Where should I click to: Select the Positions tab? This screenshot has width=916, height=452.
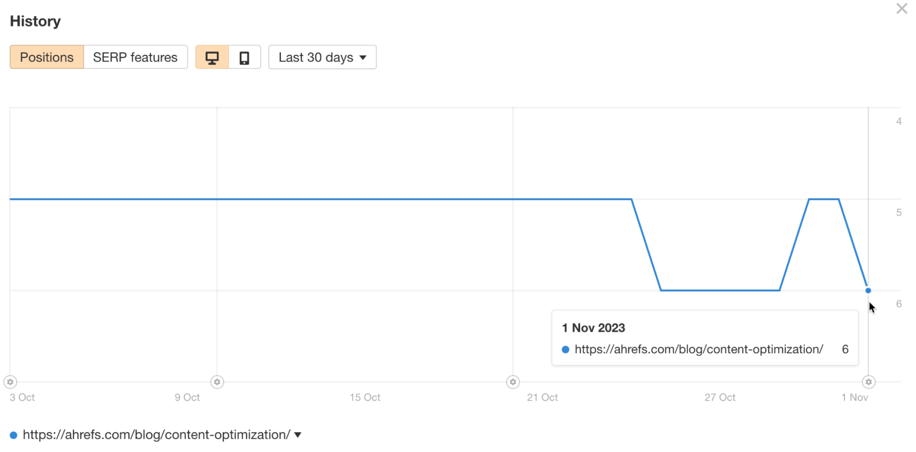(x=46, y=57)
